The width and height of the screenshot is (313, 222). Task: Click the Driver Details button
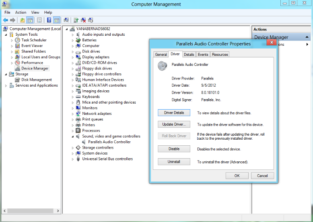174,113
